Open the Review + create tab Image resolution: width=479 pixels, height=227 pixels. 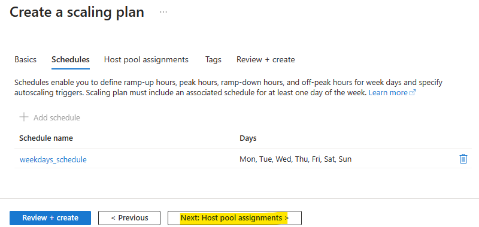pos(265,59)
